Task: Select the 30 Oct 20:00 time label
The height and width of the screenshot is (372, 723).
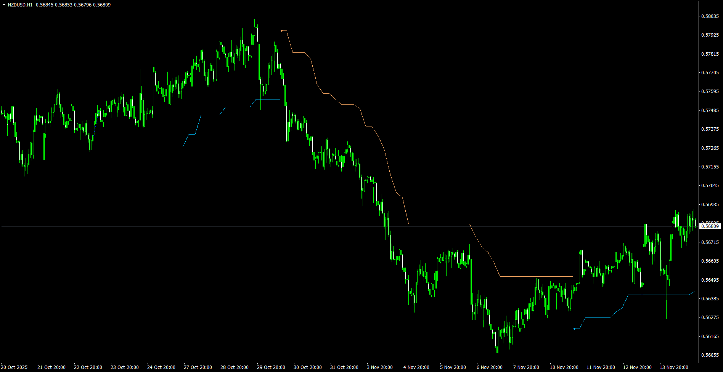Action: [308, 367]
